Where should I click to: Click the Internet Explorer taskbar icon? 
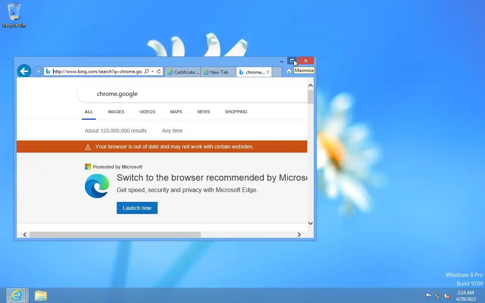tap(16, 295)
